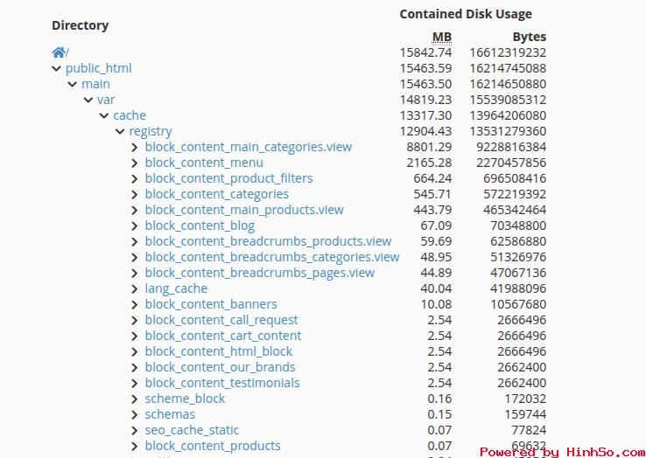Open the scheme_block directory link
The height and width of the screenshot is (458, 646).
click(x=185, y=399)
